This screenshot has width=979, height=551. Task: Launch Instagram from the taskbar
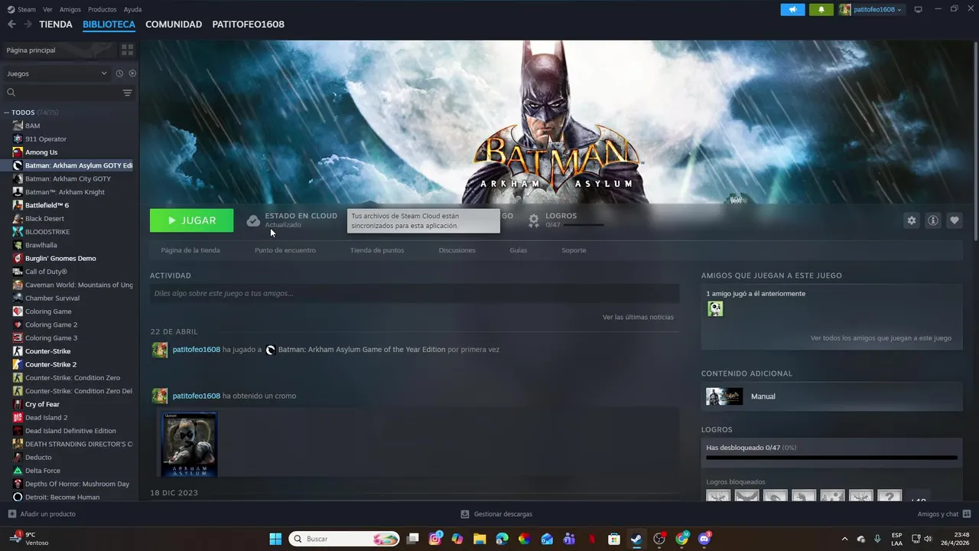(435, 539)
